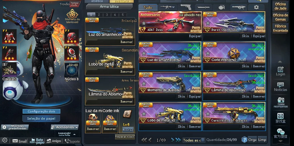Click Equipar on AK47 Deus
The width and height of the screenshot is (294, 146).
195,36
